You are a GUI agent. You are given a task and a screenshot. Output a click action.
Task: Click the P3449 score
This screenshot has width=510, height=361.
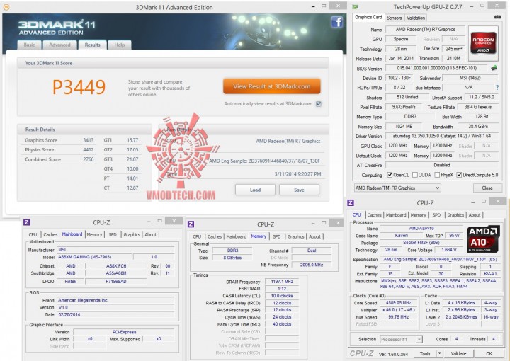point(79,87)
